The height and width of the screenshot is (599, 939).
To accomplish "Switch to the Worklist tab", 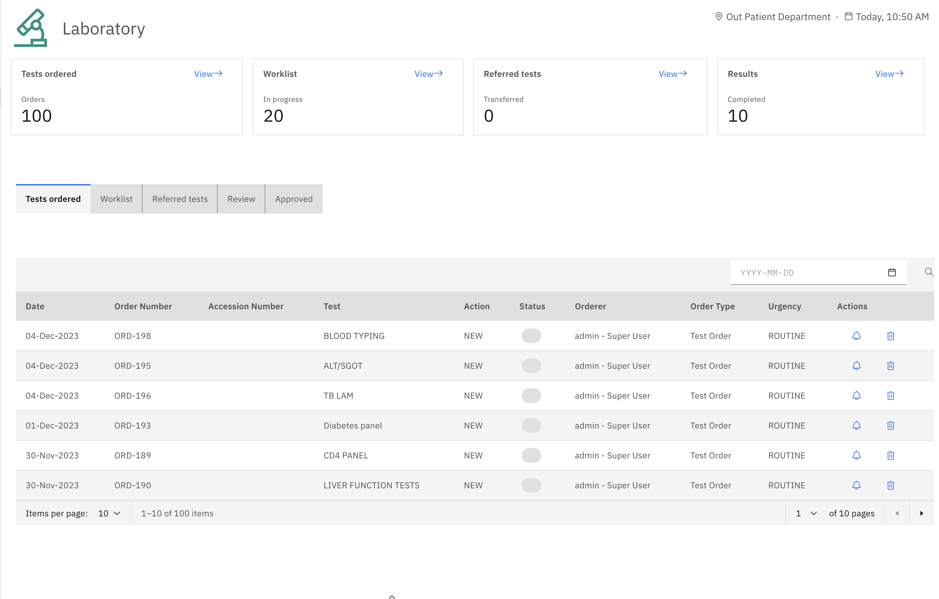I will coord(116,199).
